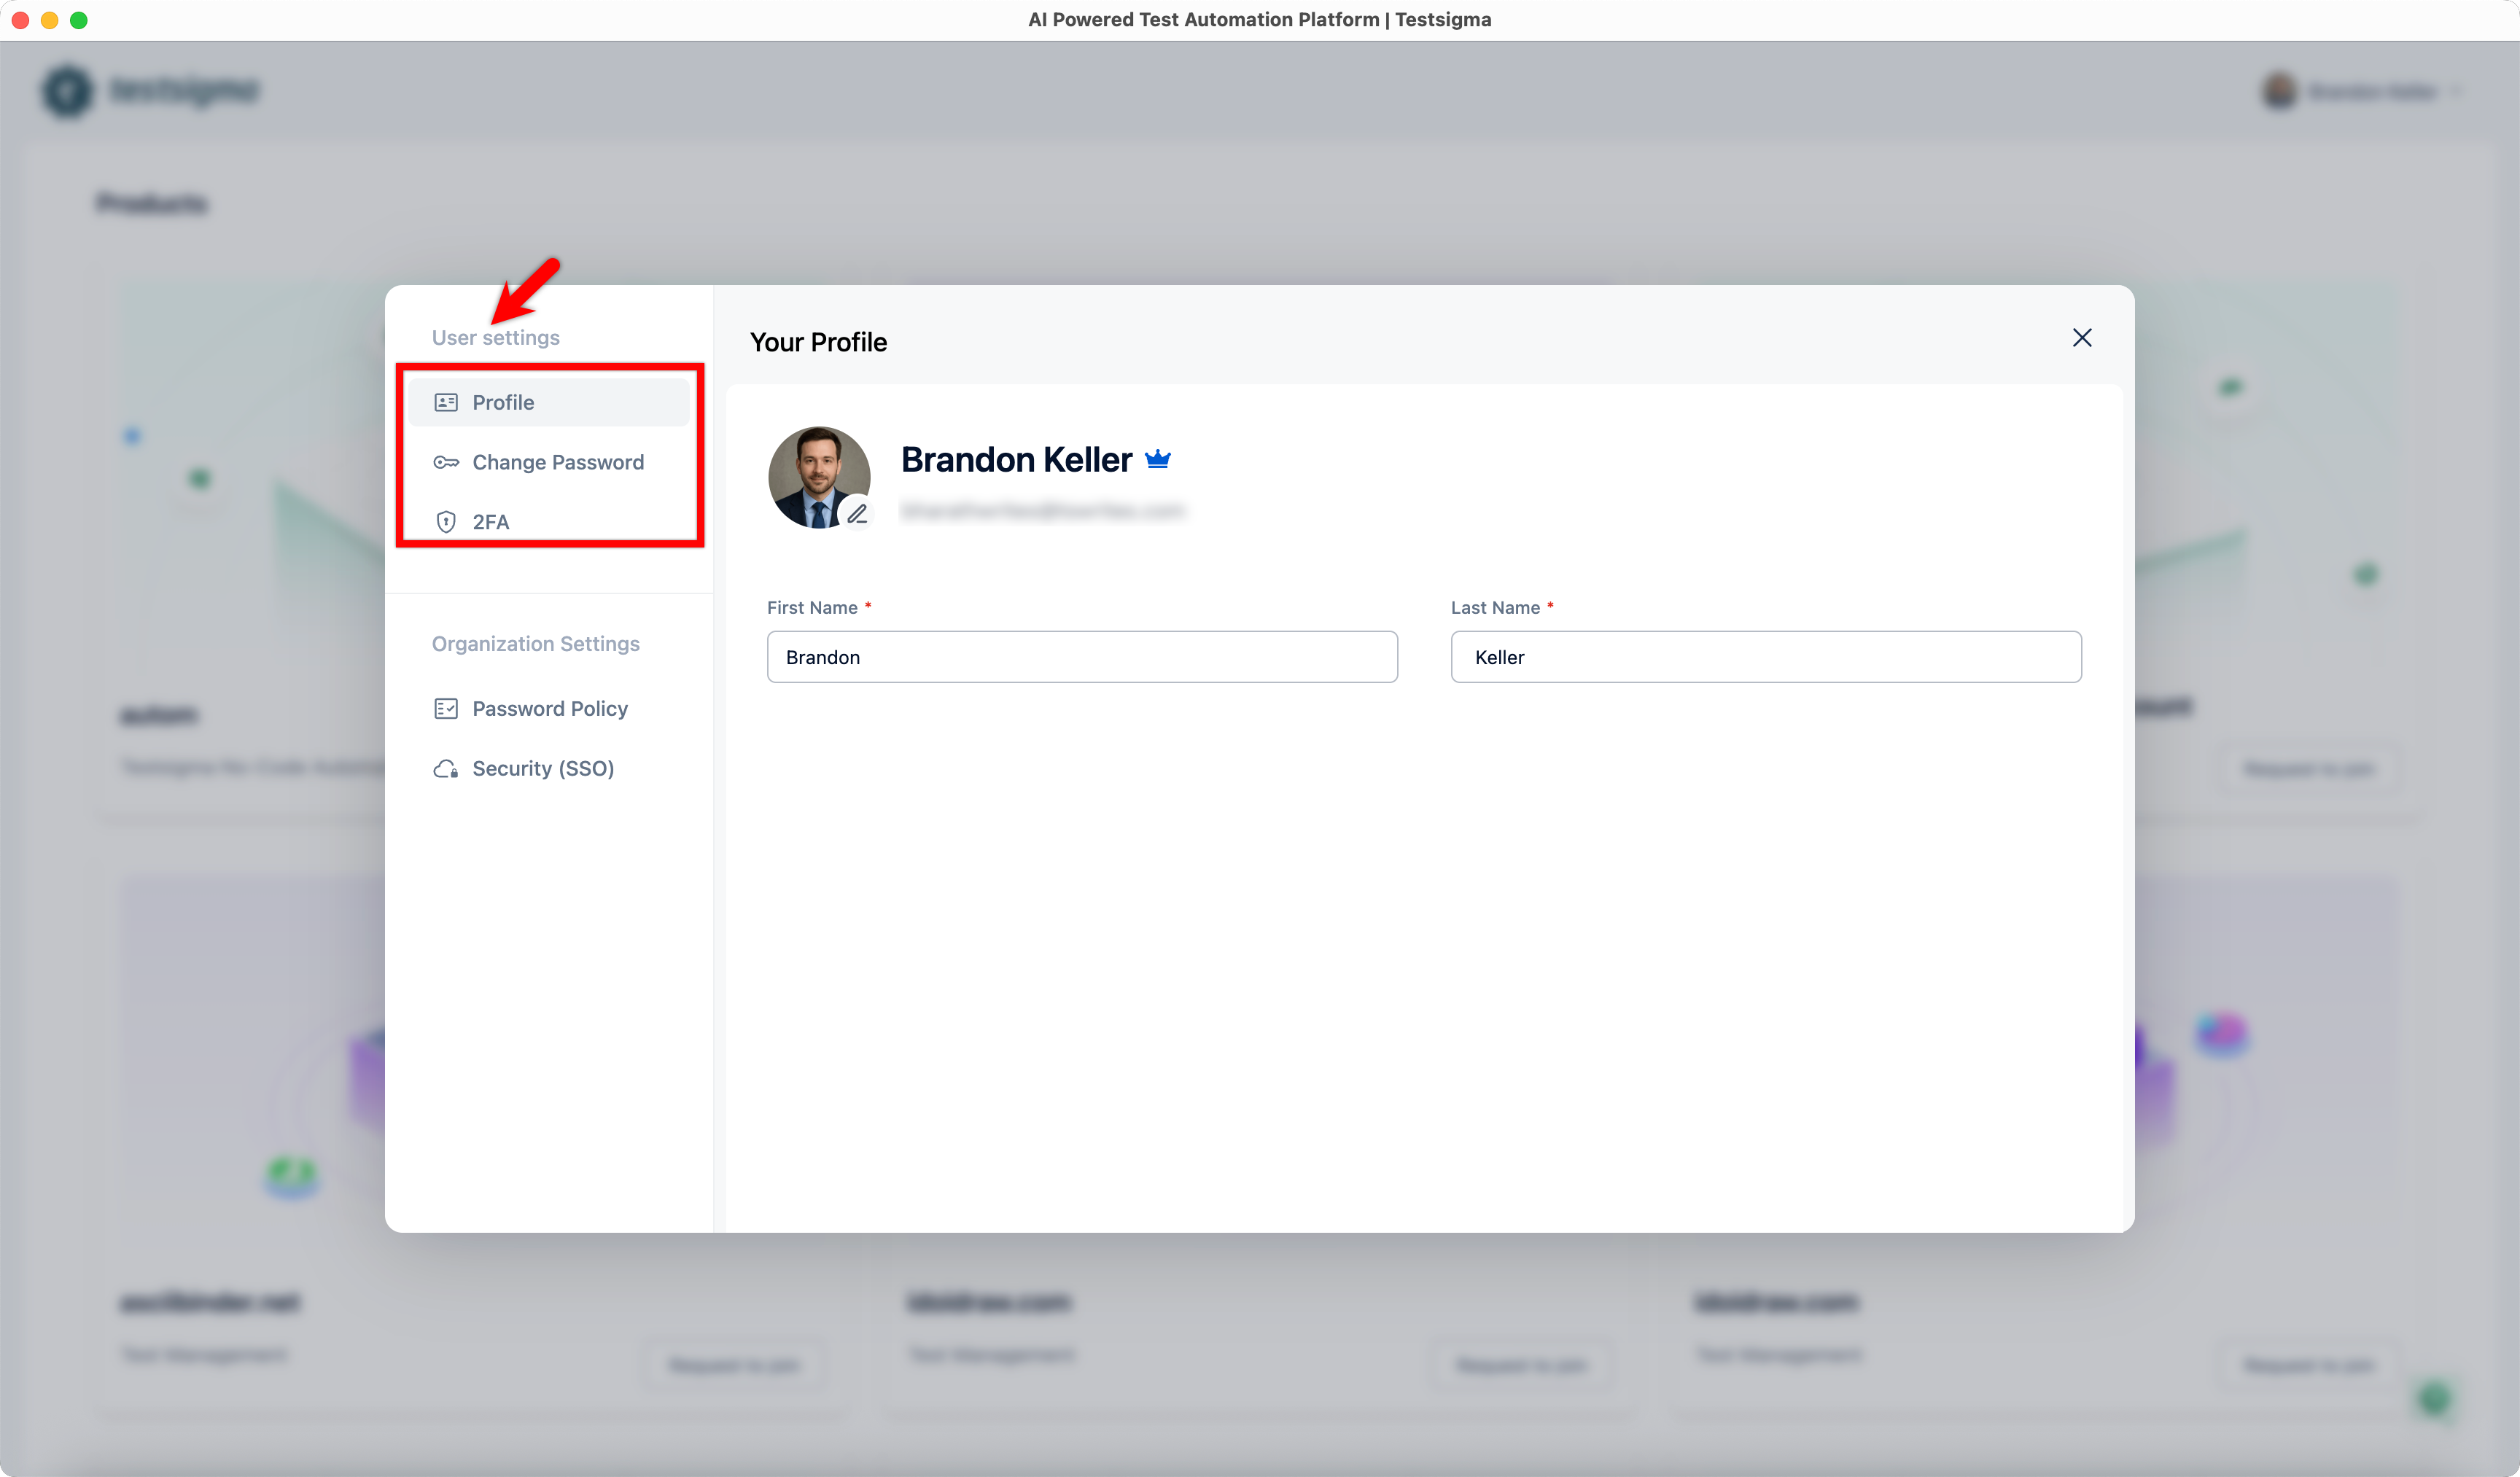Click the Password Policy checklist icon
Screen dimensions: 2520x1477
pos(446,709)
